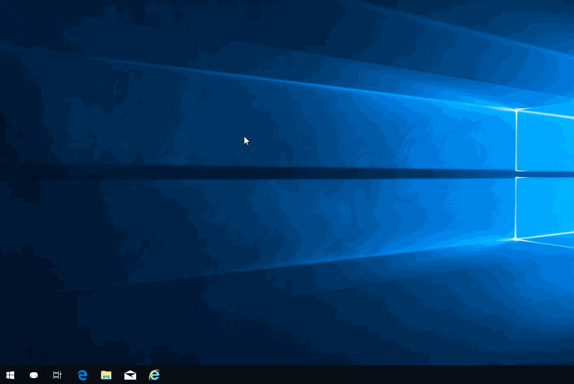The height and width of the screenshot is (384, 574).
Task: Click the white rounded Cortana icon
Action: coord(34,375)
